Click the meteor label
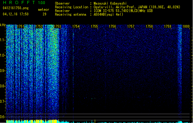Screen dimensions: 193x123 [44, 10]
